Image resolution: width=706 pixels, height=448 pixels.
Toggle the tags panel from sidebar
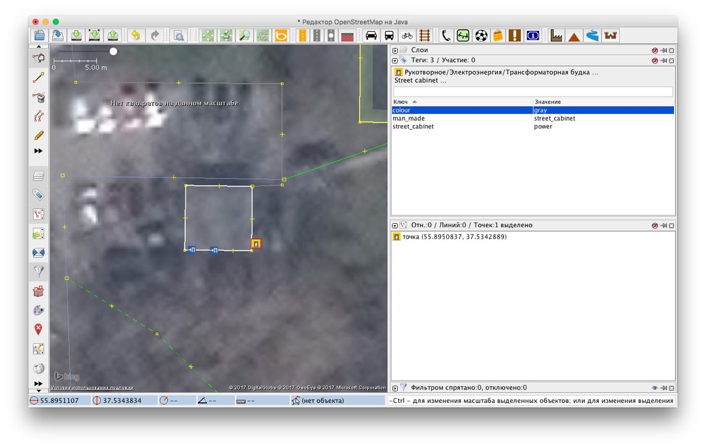(39, 195)
